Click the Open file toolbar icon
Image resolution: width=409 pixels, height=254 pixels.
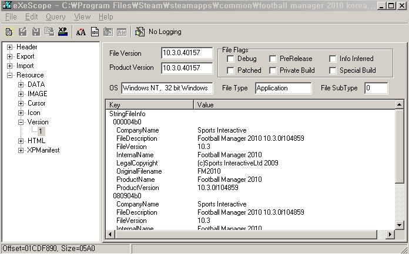coord(9,32)
